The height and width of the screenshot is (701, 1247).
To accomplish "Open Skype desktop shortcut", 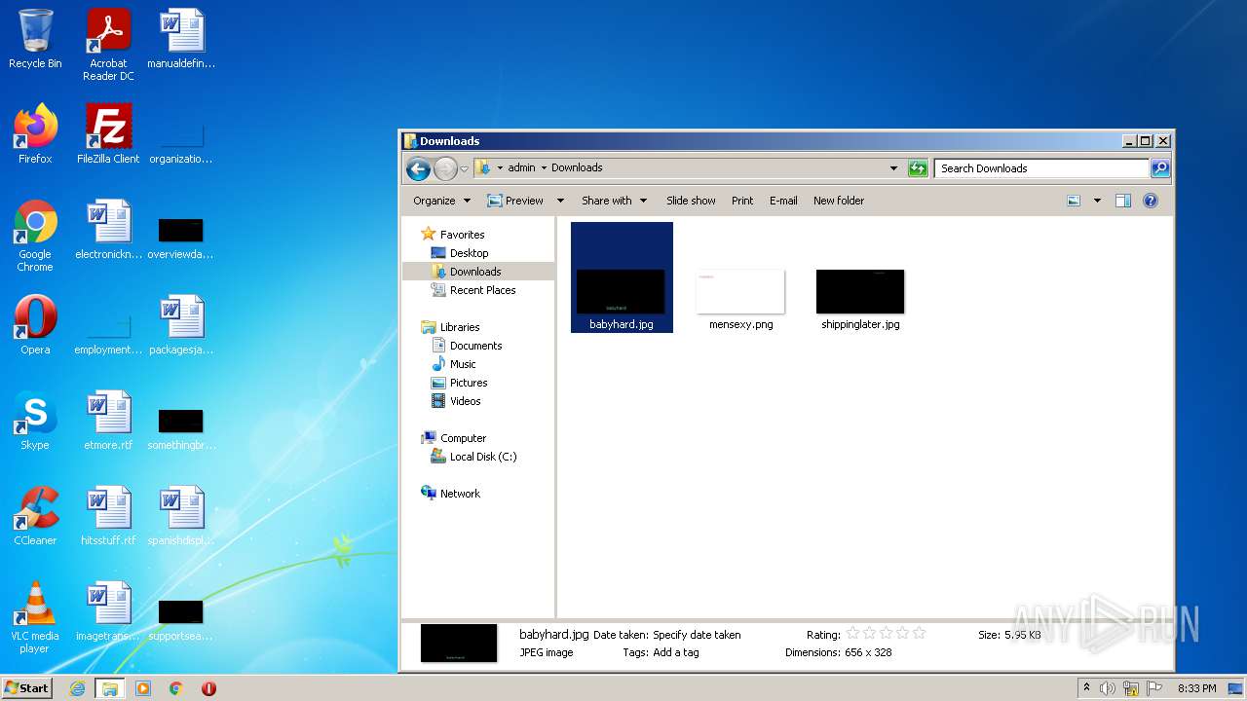I will pyautogui.click(x=35, y=421).
